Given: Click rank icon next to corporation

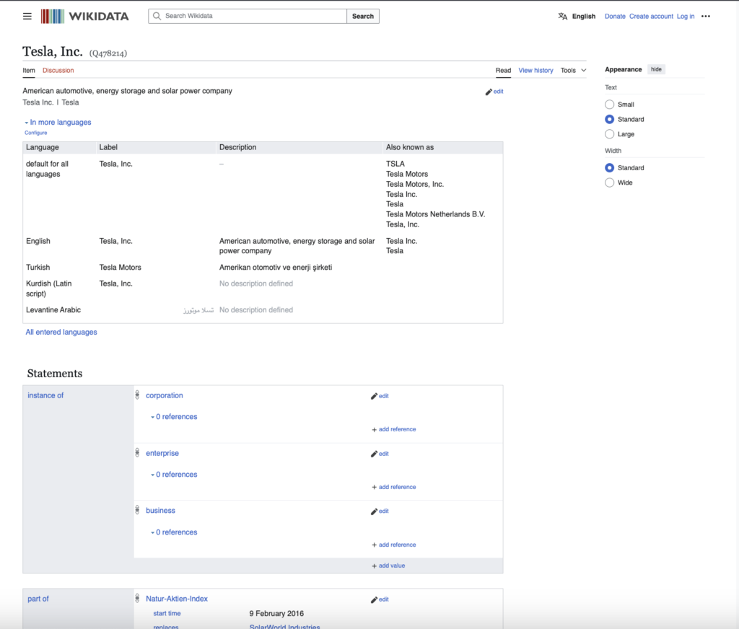Looking at the screenshot, I should [137, 395].
